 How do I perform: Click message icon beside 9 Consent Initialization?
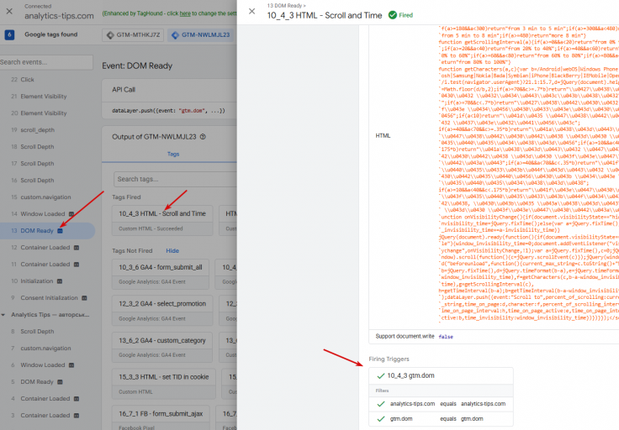point(84,298)
